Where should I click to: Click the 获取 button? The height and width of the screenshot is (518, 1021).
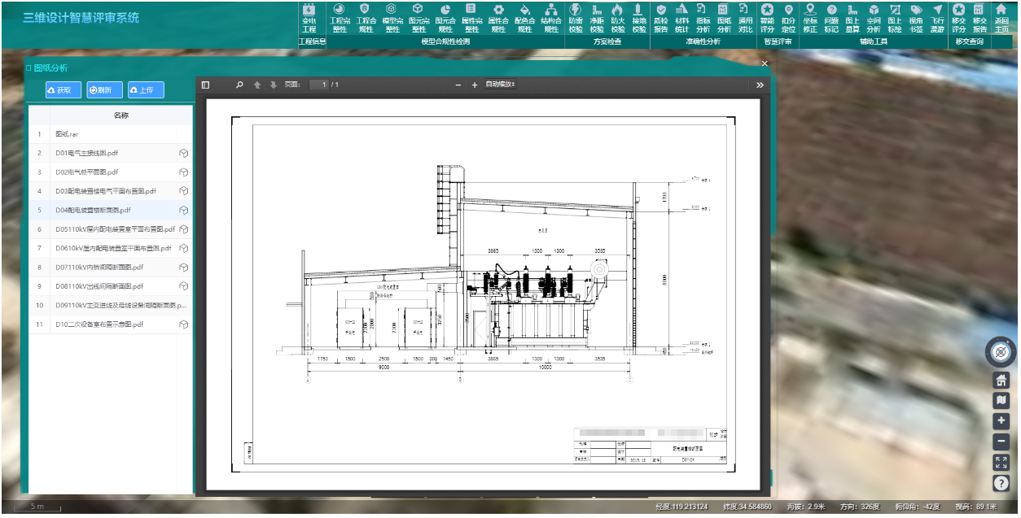64,90
